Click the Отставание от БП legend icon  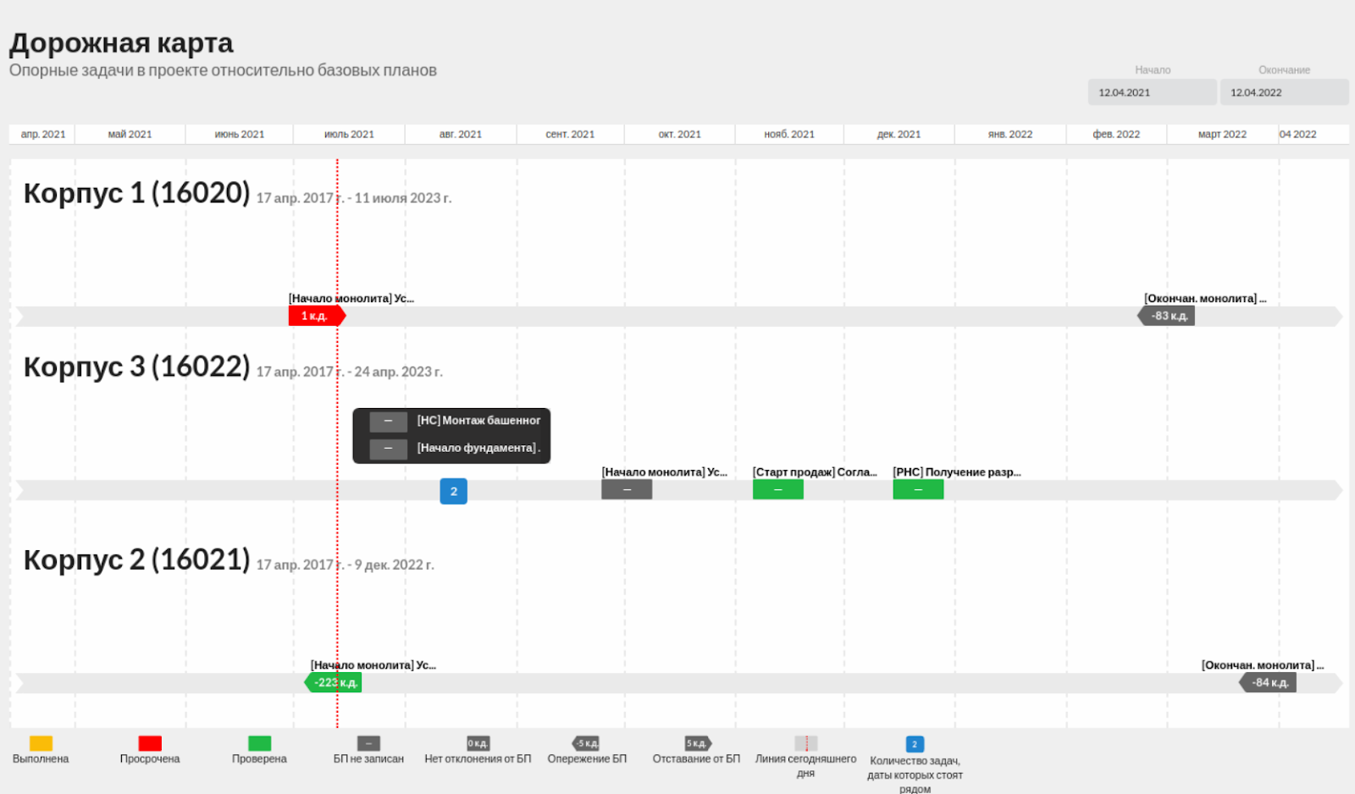[x=697, y=743]
